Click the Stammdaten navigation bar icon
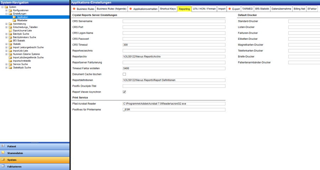This screenshot has width=320, height=170. point(3,153)
